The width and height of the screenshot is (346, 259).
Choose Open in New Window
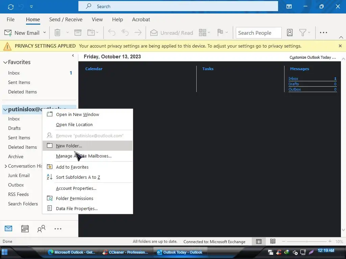88,115
